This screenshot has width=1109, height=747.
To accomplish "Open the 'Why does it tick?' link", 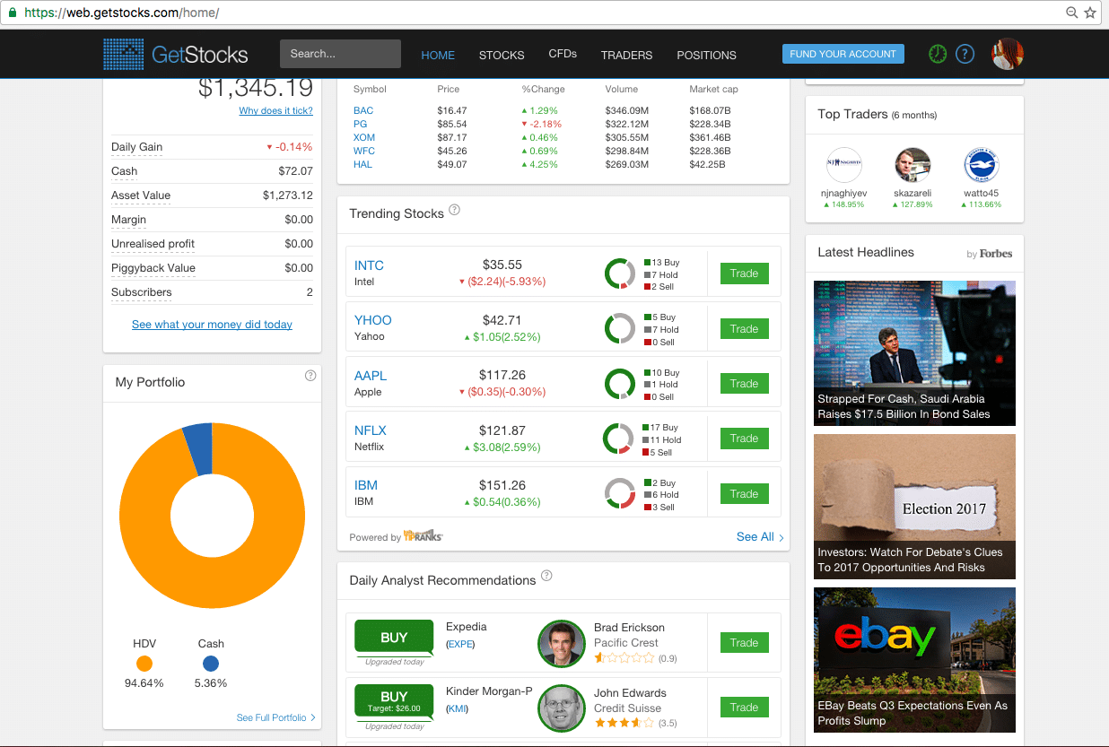I will (x=275, y=110).
